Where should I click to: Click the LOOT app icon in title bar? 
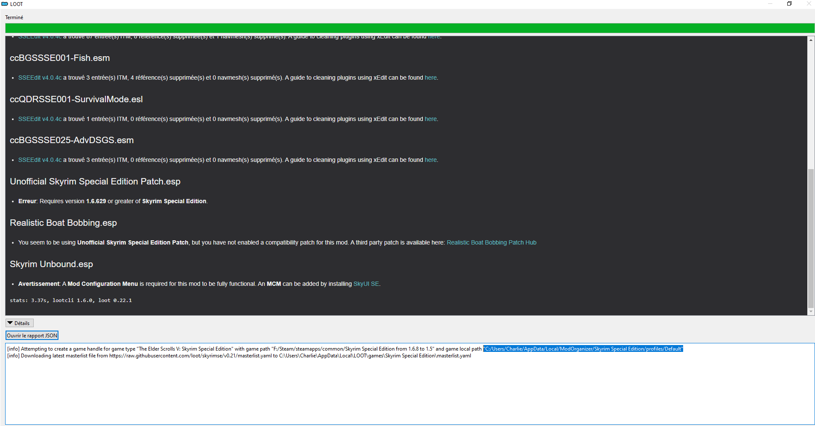[x=5, y=4]
